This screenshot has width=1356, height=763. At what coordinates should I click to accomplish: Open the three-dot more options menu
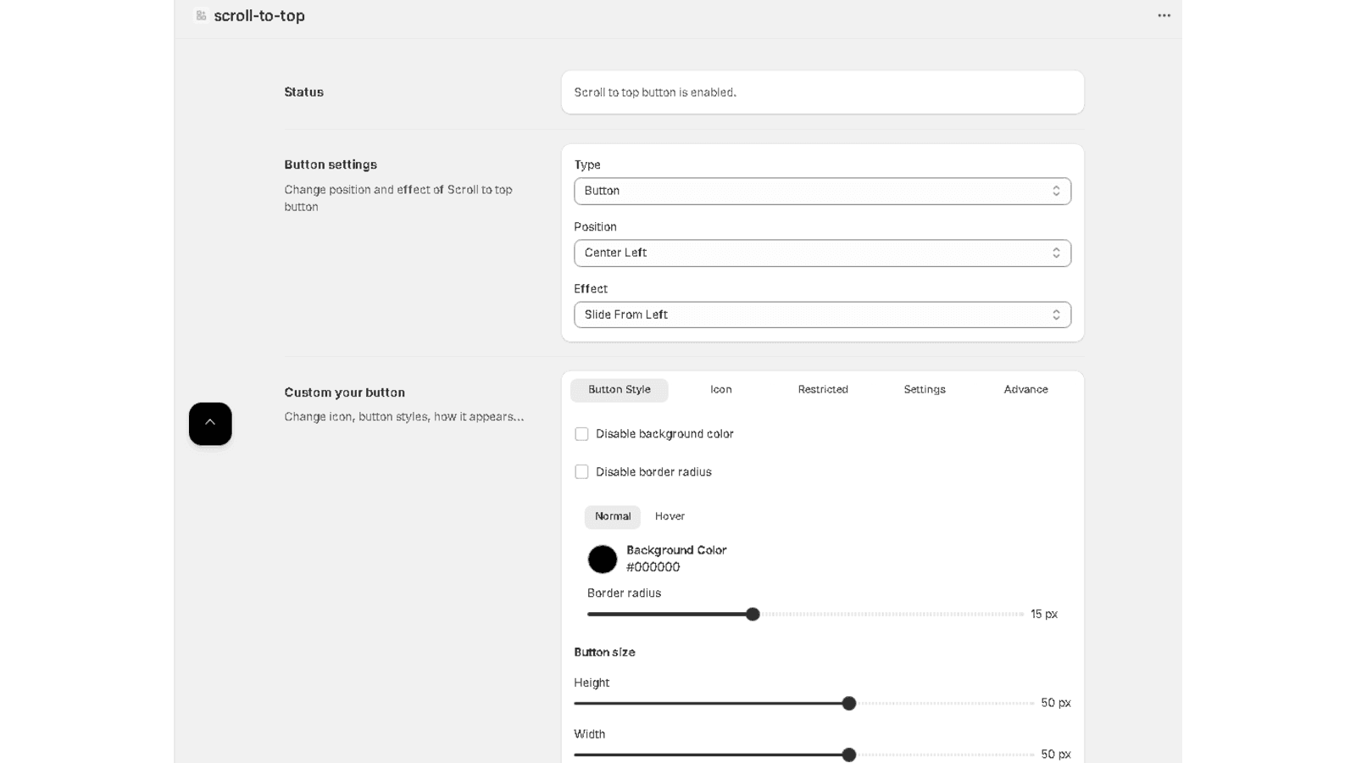coord(1164,15)
